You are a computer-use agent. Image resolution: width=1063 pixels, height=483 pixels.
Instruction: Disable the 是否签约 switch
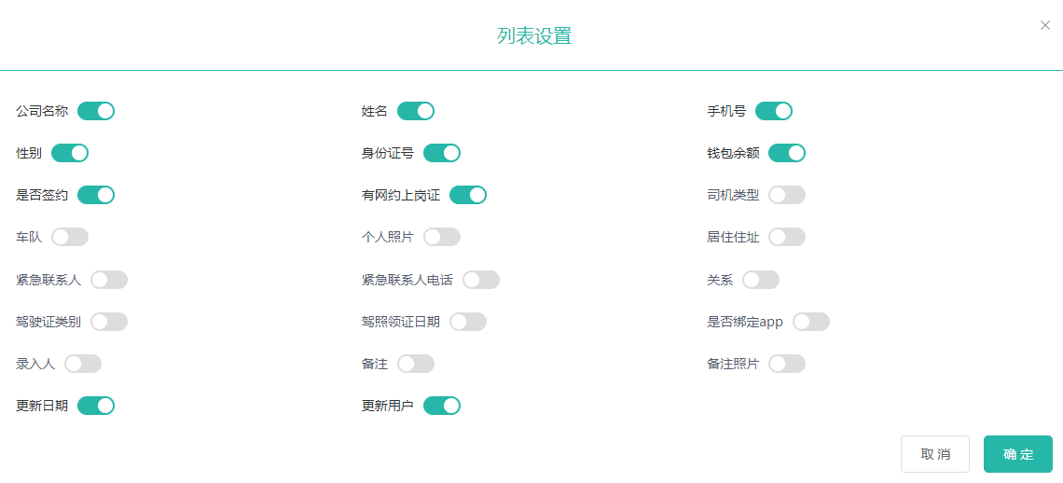click(x=96, y=196)
